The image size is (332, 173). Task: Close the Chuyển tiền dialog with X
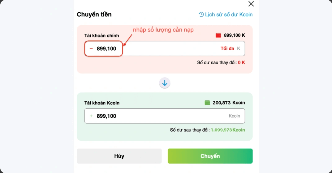[x=251, y=4]
